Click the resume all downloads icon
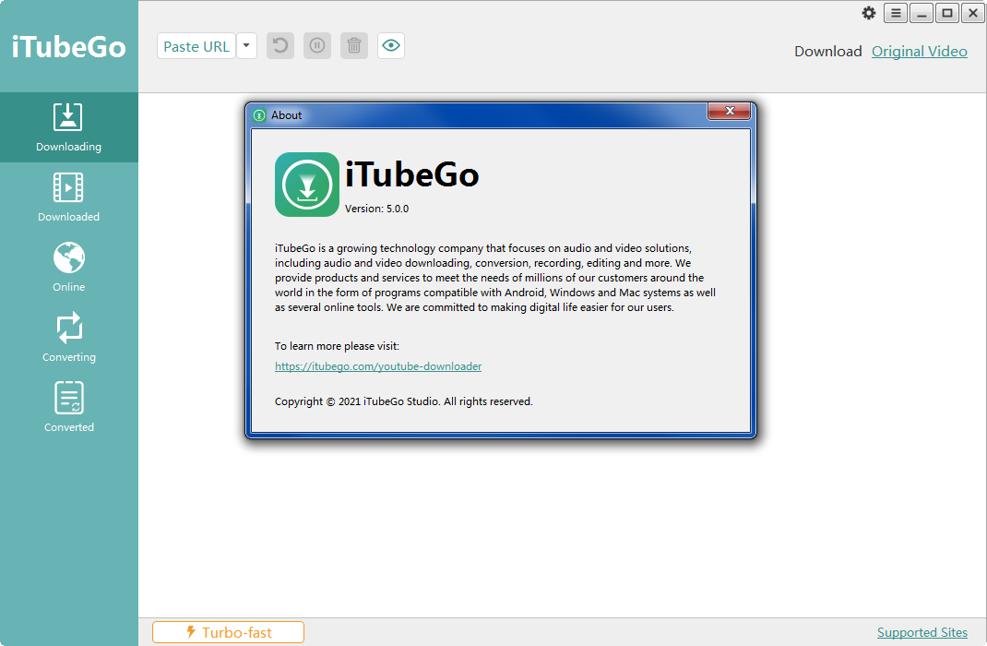This screenshot has width=987, height=646. (280, 46)
